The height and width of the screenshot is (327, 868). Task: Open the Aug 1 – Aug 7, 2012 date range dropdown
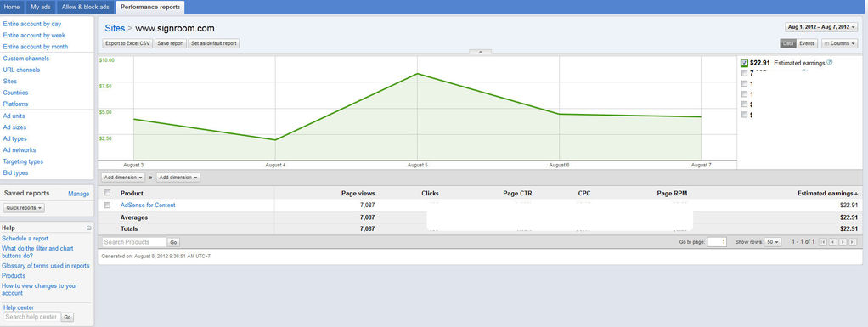[x=821, y=27]
